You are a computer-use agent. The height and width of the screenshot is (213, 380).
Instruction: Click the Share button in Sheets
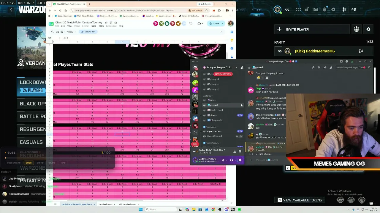214,24
